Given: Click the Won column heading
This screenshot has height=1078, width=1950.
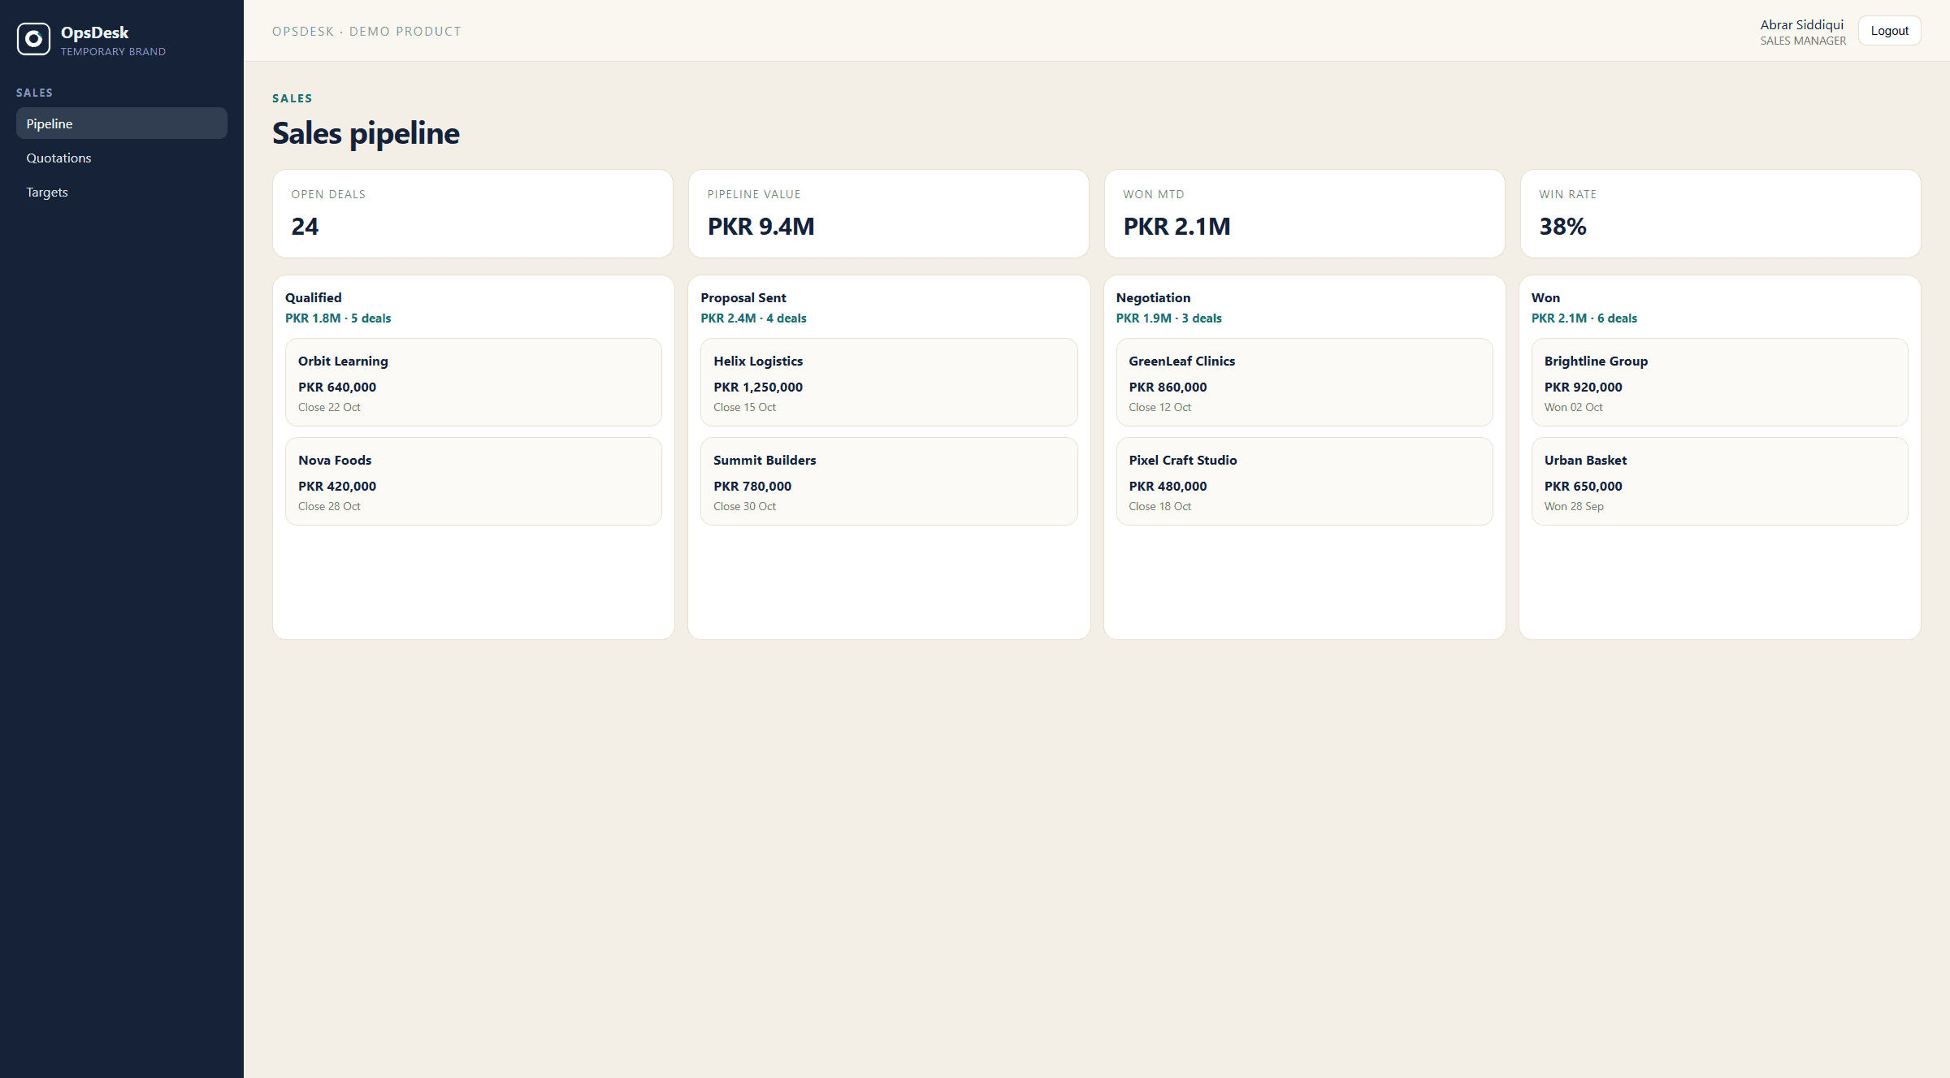Looking at the screenshot, I should [1545, 298].
